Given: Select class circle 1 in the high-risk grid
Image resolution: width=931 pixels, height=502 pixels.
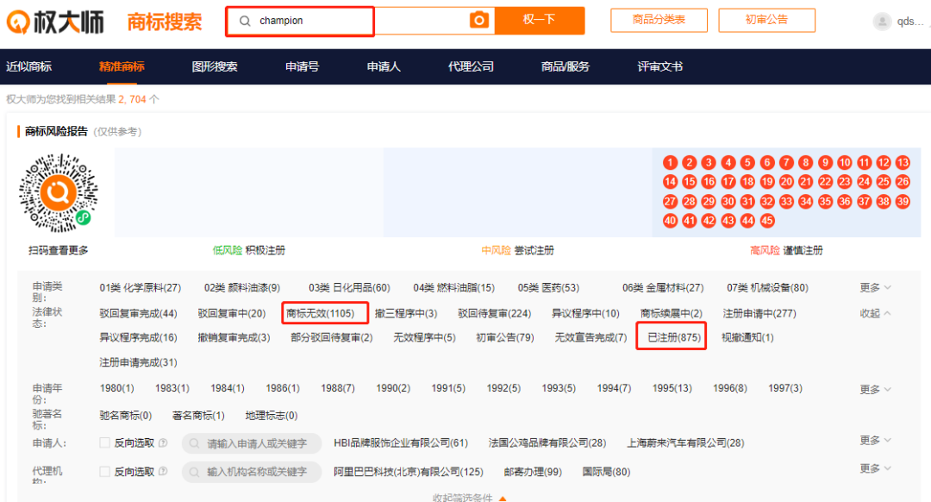Looking at the screenshot, I should 671,163.
